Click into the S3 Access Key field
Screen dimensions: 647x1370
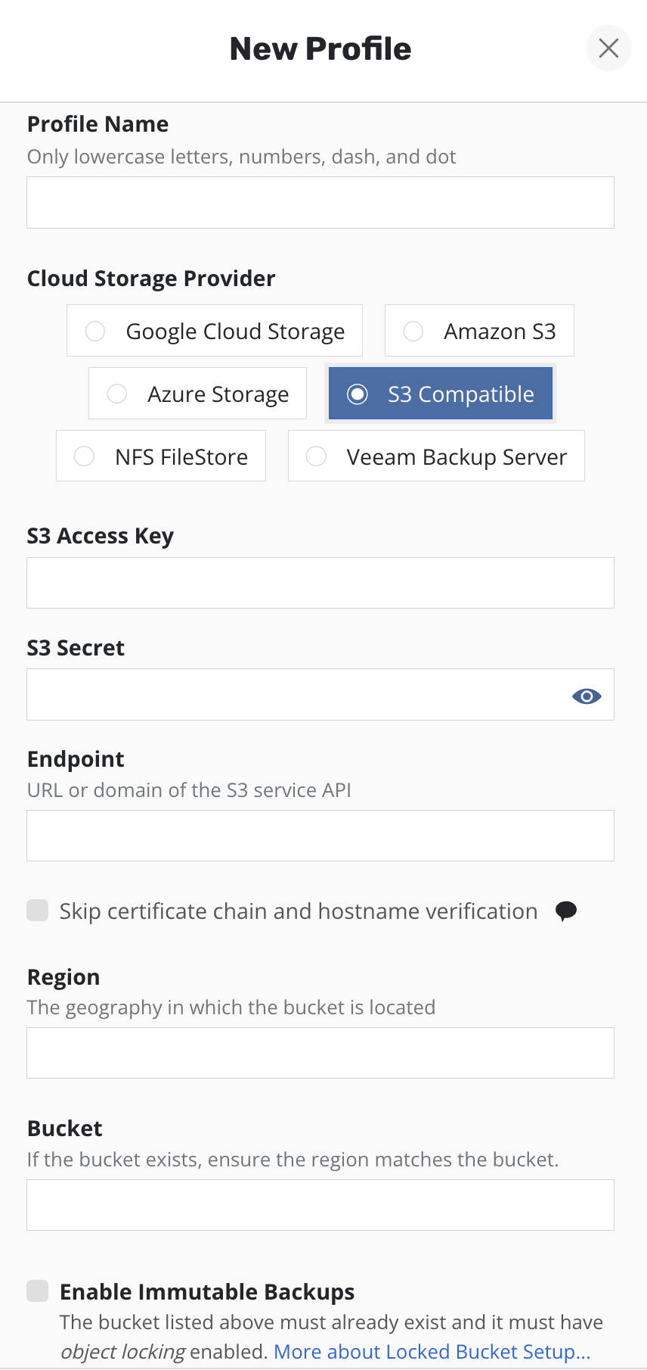pyautogui.click(x=320, y=583)
